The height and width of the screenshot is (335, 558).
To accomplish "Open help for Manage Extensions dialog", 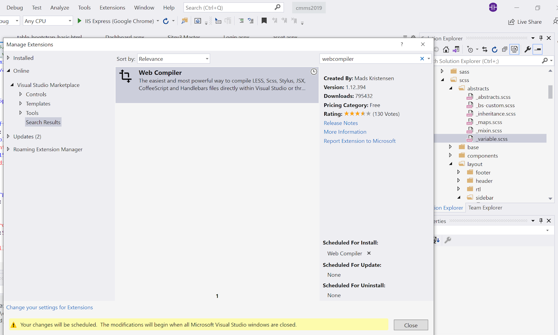I will pyautogui.click(x=402, y=44).
